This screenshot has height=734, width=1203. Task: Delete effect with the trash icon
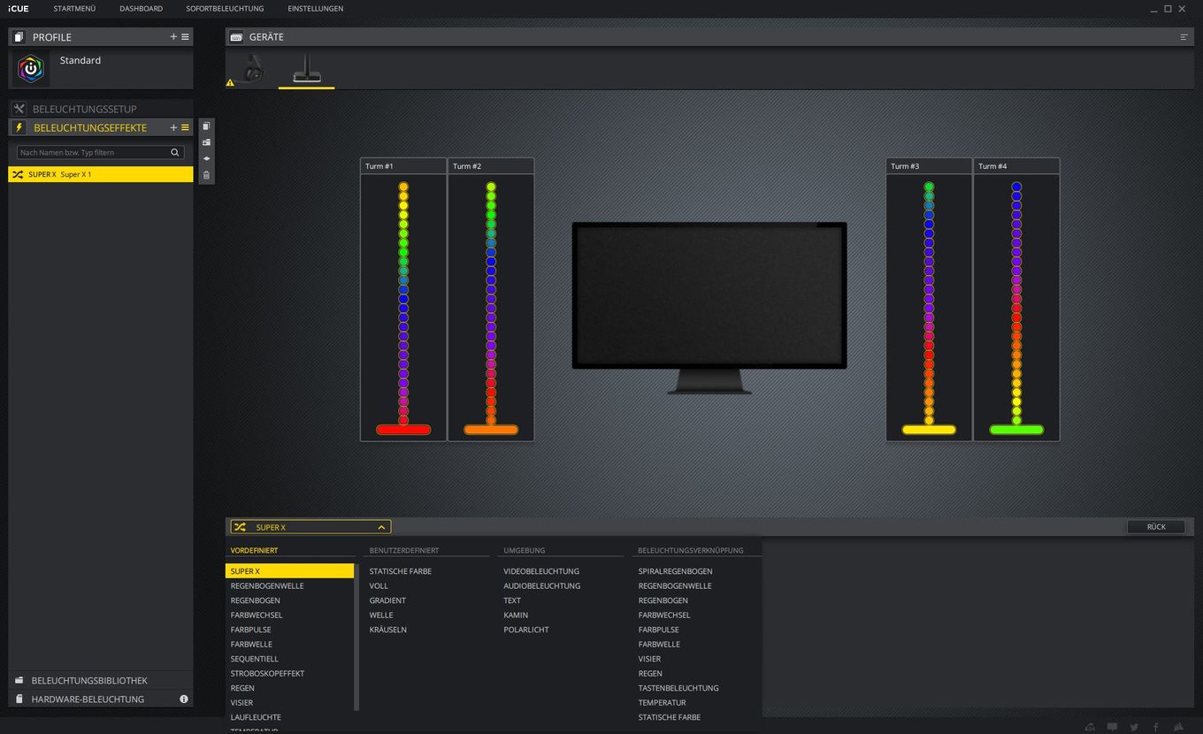[x=206, y=175]
